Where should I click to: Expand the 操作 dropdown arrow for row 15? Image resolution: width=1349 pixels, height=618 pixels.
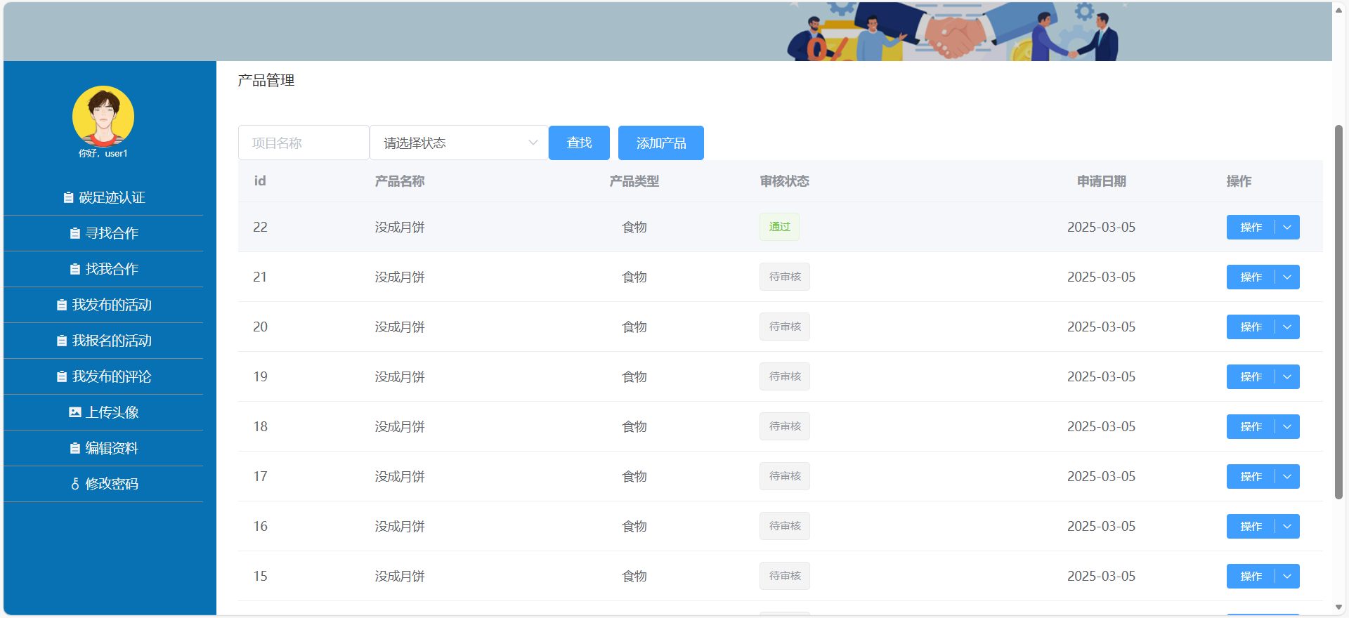point(1287,577)
